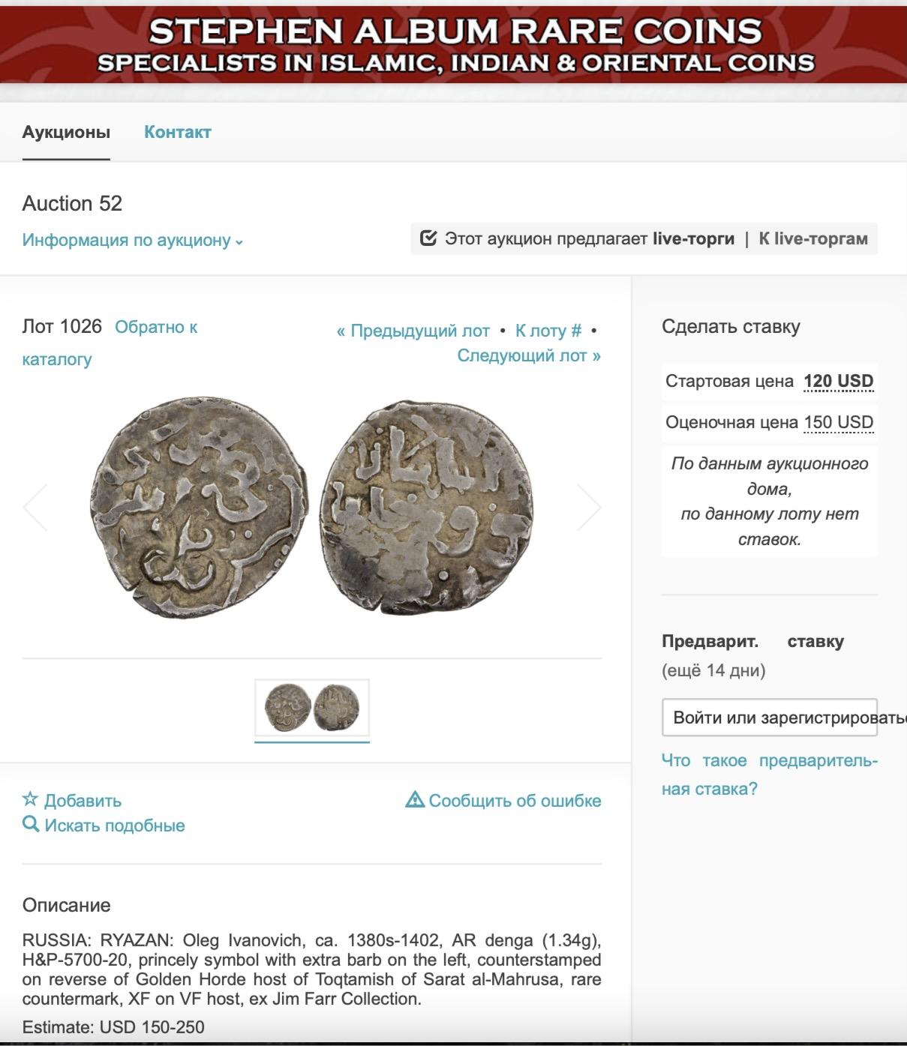907x1046 pixels.
Task: Click the previous image arrow beside the coin
Action: [x=35, y=508]
